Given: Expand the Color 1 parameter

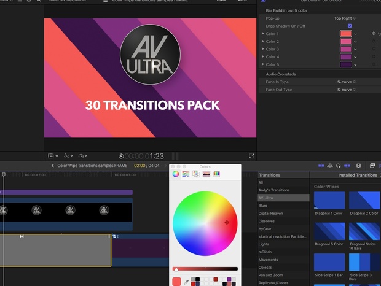Looking at the screenshot, I should pyautogui.click(x=262, y=34).
